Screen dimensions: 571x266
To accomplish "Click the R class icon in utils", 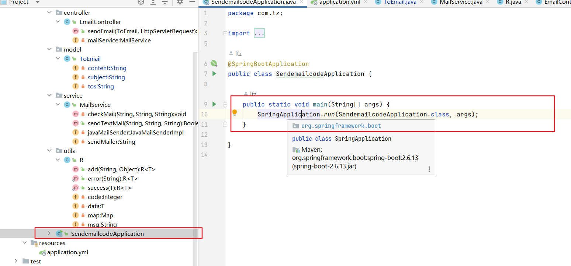I will (67, 160).
